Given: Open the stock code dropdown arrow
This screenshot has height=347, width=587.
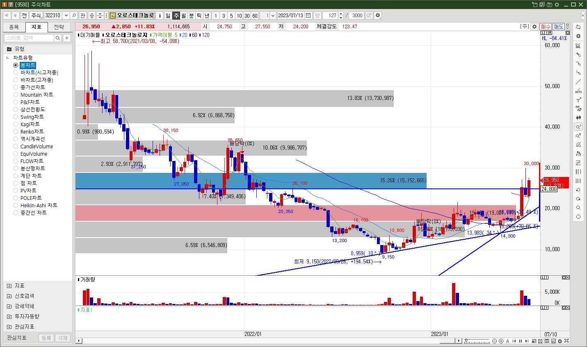Looking at the screenshot, I should pyautogui.click(x=66, y=16).
